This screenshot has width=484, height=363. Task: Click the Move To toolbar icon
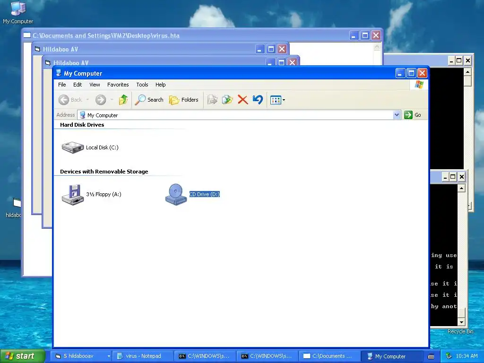pos(212,100)
